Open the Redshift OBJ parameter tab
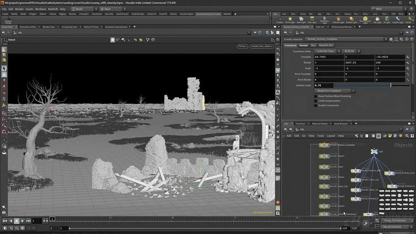The height and width of the screenshot is (234, 416). [326, 45]
